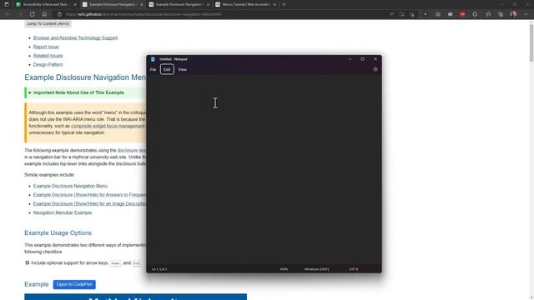Open a new browser tab
Screen dimensions: 534x300
tap(284, 4)
